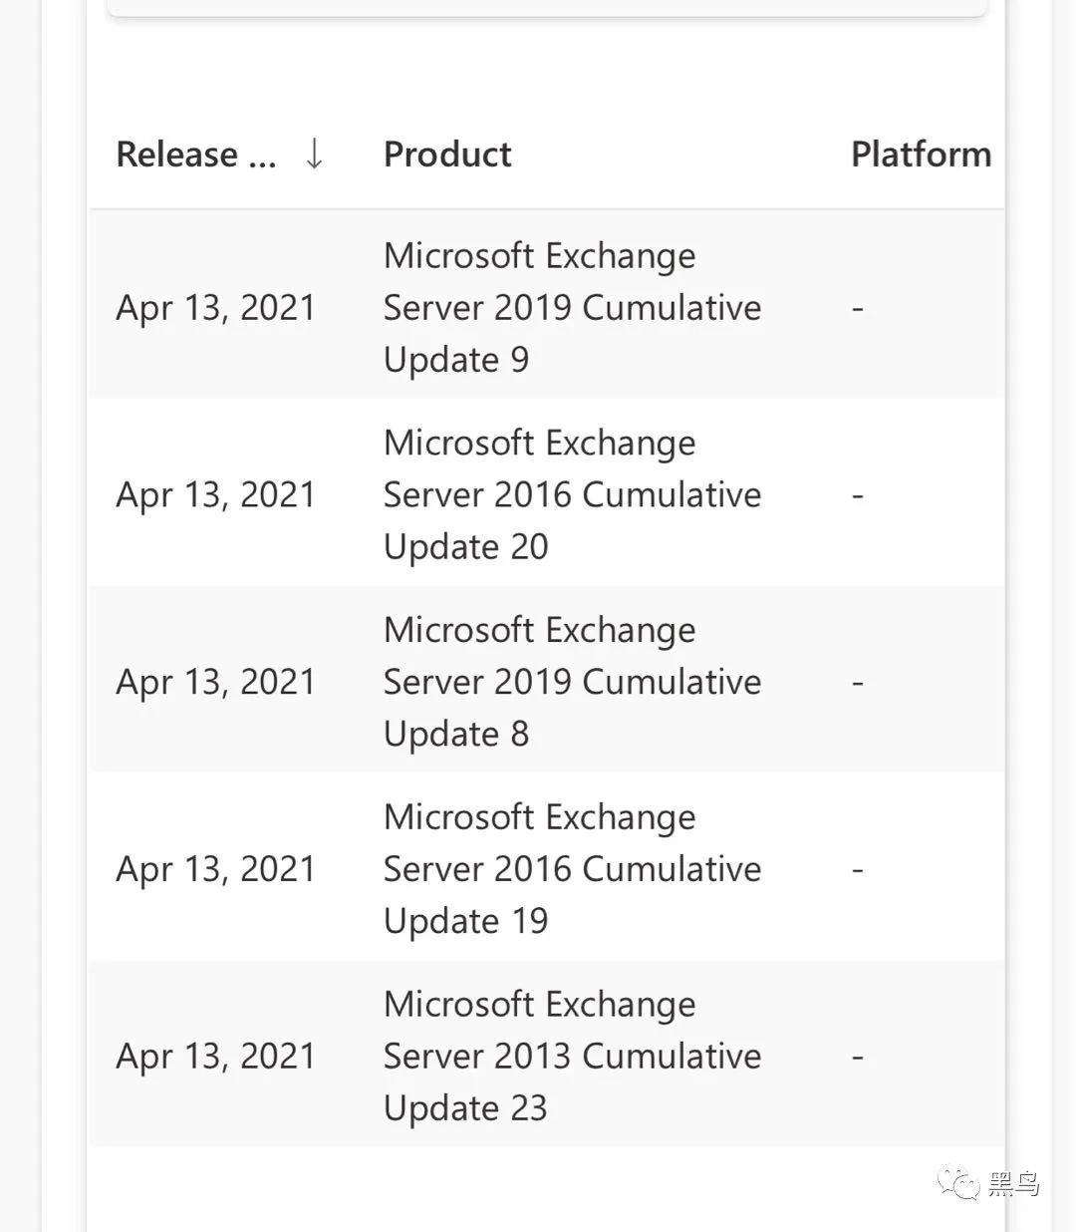Click the release date for 2013 Update 23
The image size is (1076, 1232).
(215, 1057)
